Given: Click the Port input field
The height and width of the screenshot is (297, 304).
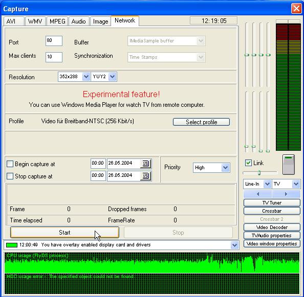Looking at the screenshot, I should click(54, 41).
